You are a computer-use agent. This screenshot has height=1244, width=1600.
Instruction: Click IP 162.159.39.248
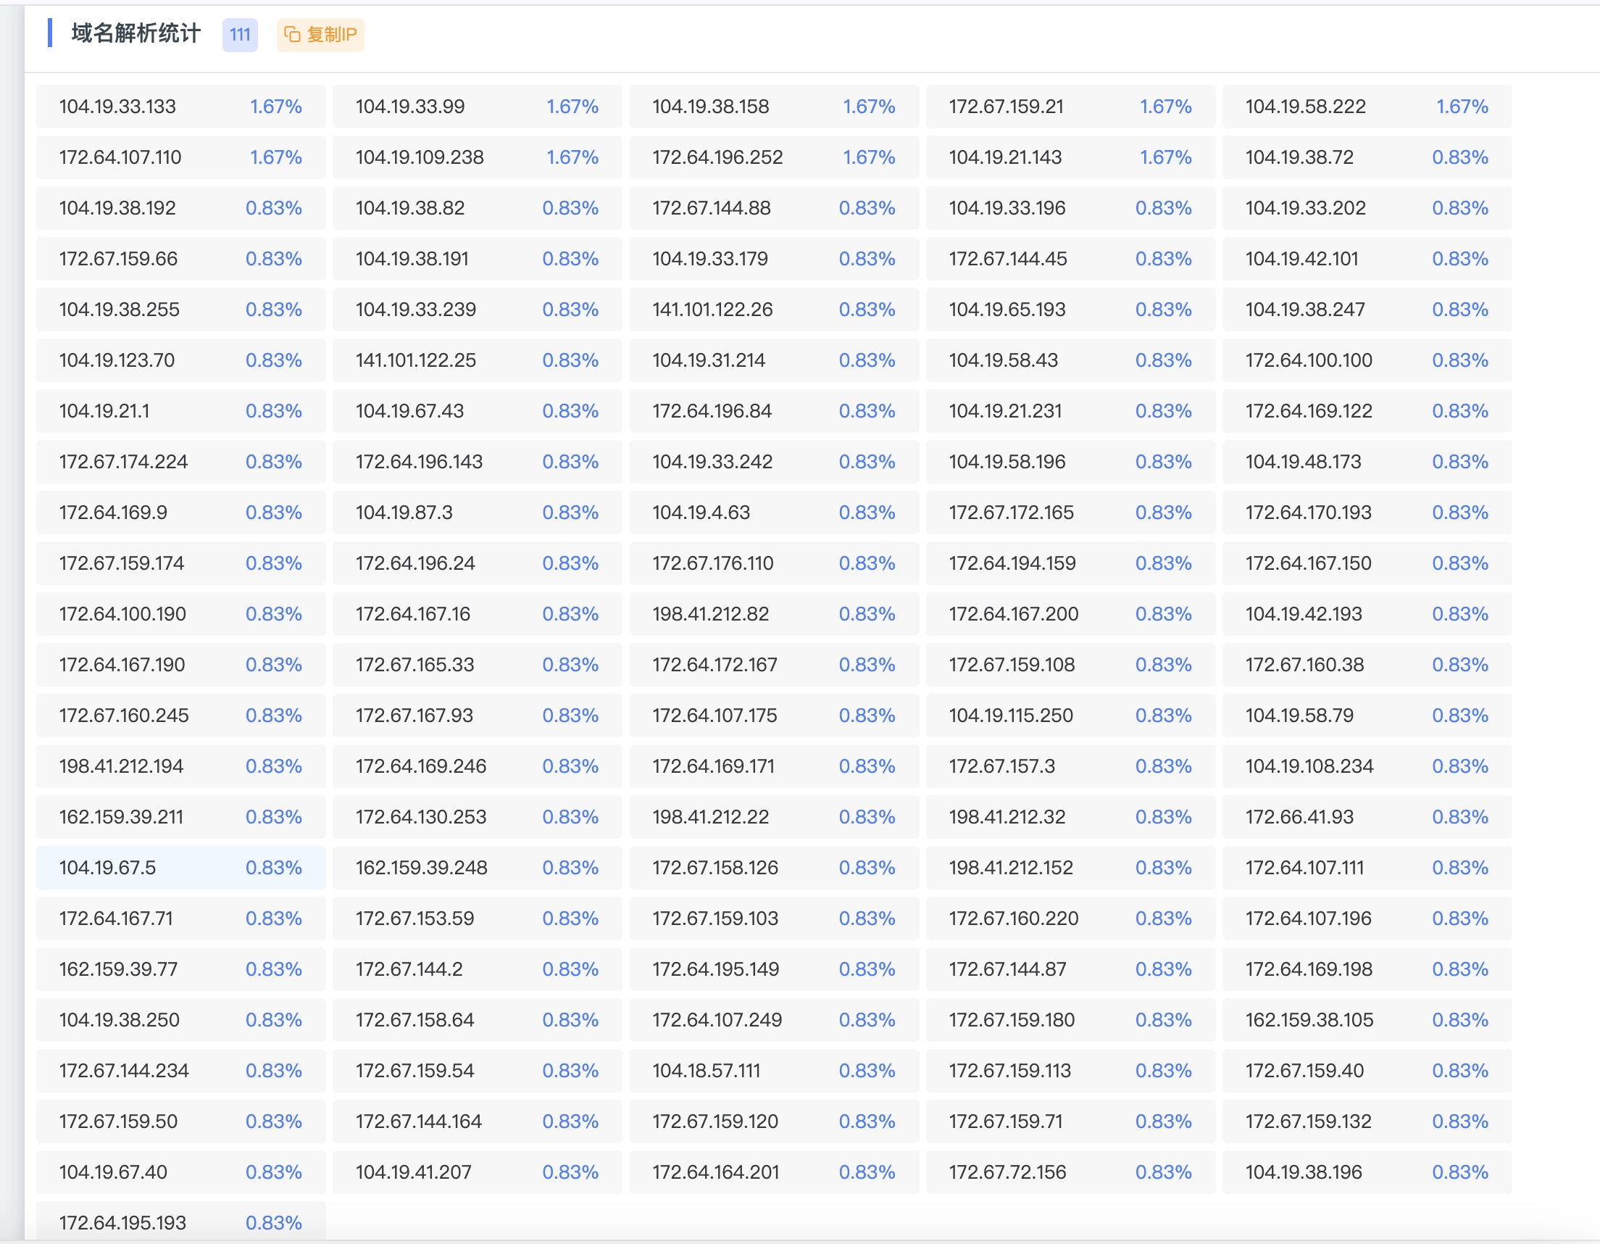(477, 868)
